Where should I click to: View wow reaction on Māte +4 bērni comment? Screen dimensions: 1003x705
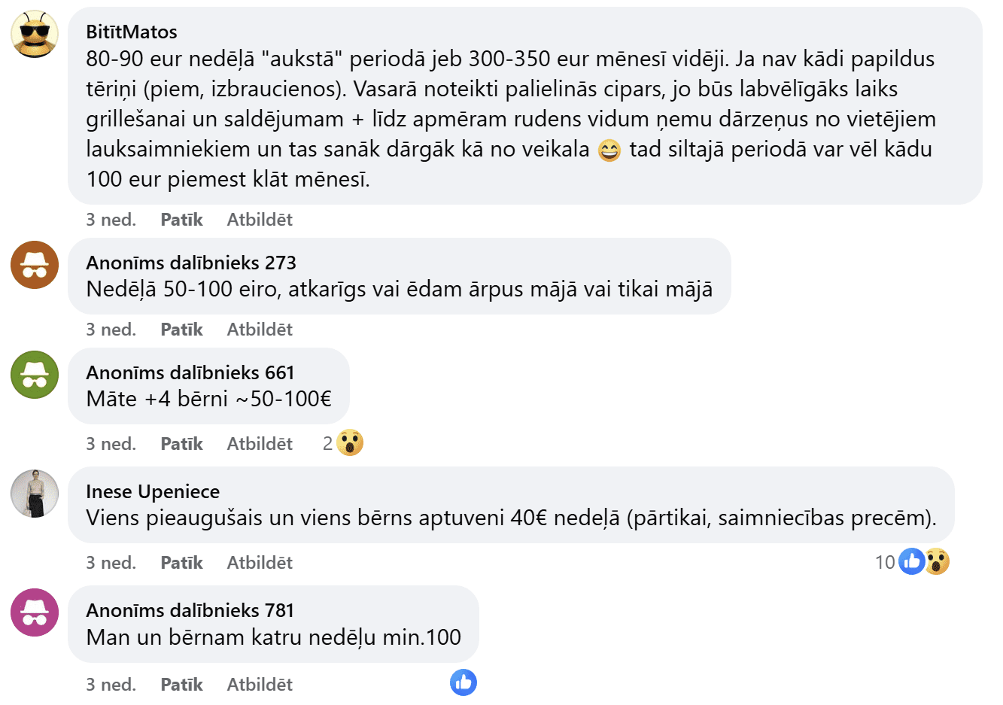pos(350,443)
